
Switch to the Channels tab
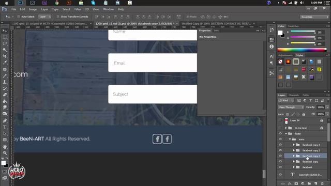pyautogui.click(x=294, y=95)
